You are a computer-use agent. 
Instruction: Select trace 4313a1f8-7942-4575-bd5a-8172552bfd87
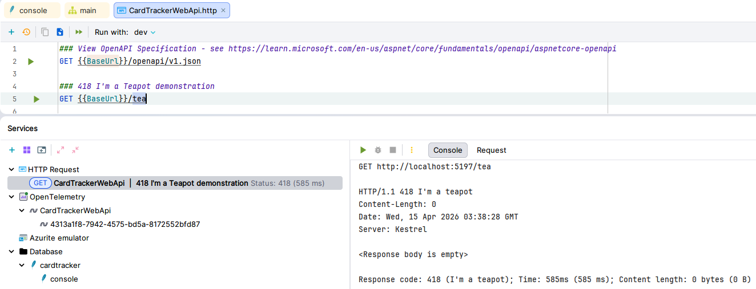coord(125,224)
